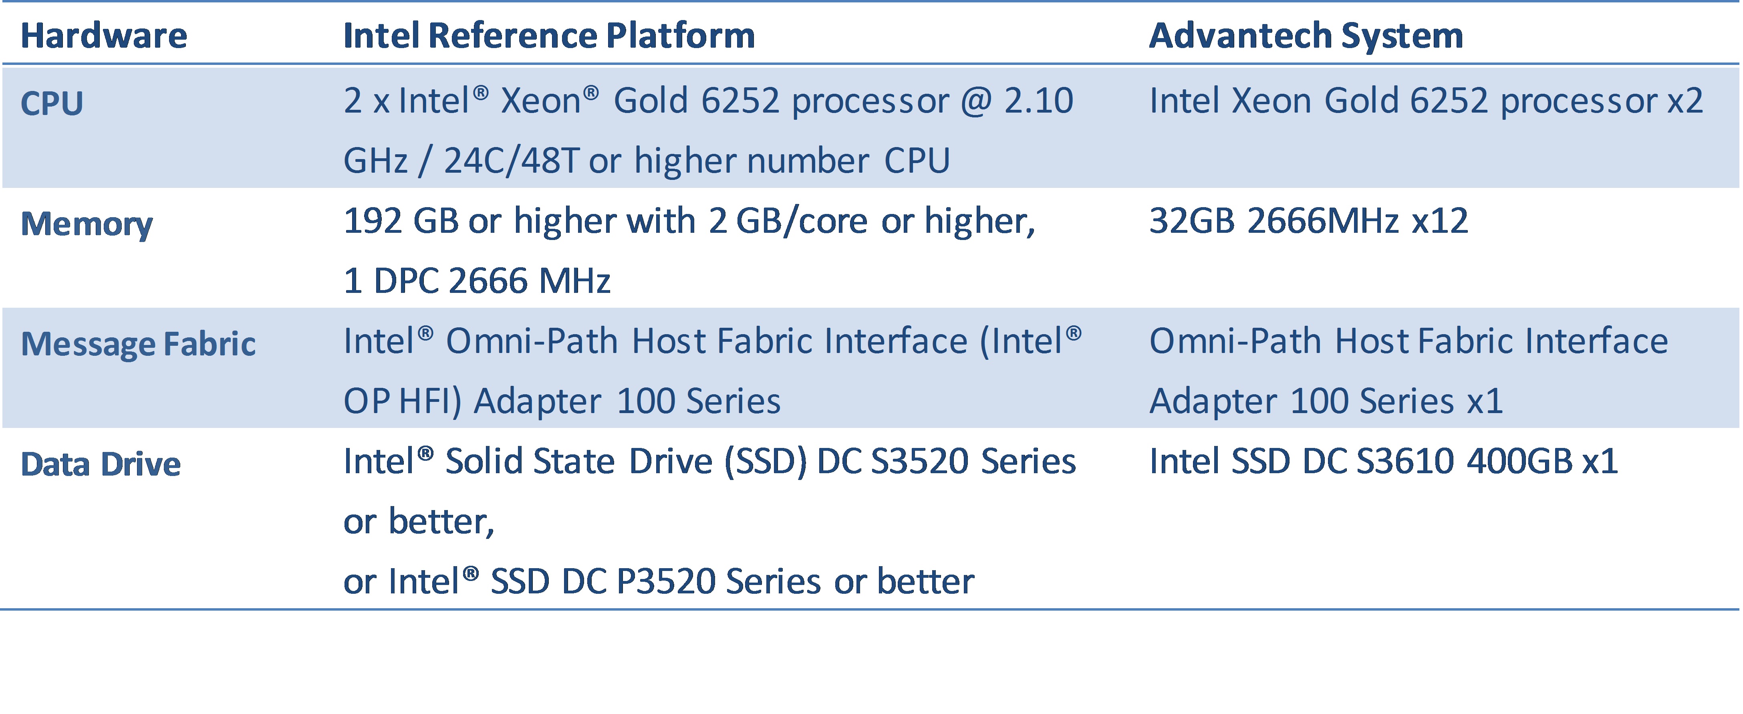Click the 'or better,' line
The width and height of the screenshot is (1743, 714).
tap(419, 521)
